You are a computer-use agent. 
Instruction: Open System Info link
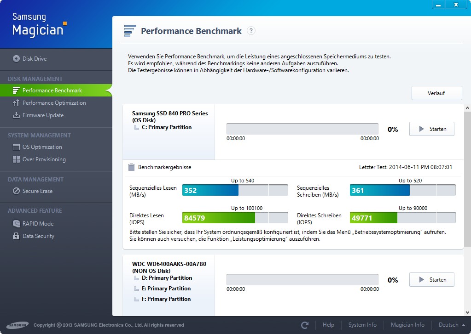coord(362,325)
